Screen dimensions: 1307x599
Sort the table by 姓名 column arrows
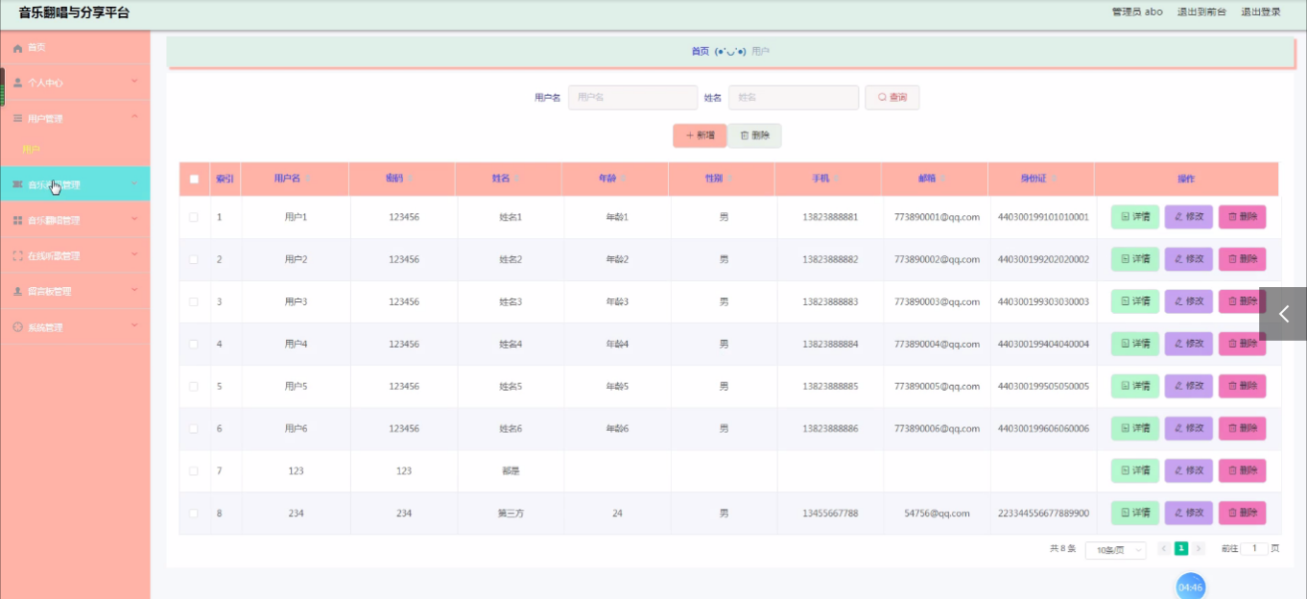517,179
